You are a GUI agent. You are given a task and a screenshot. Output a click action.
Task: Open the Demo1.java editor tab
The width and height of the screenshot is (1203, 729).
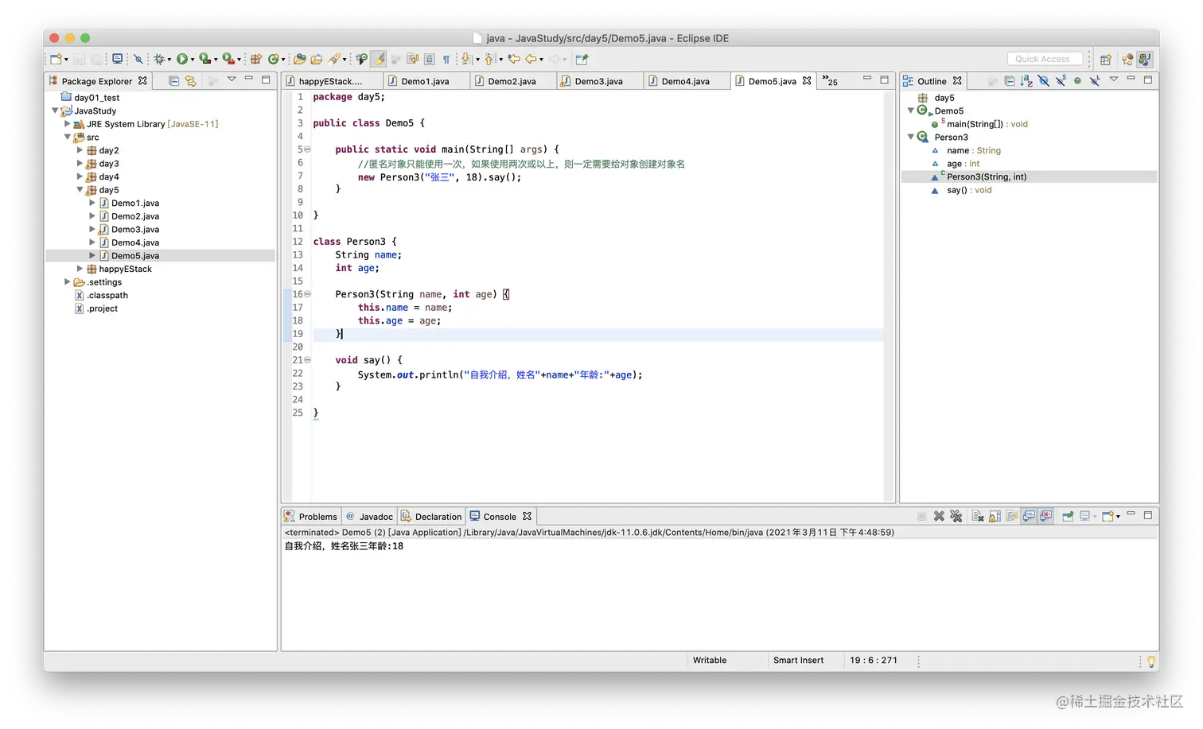pyautogui.click(x=425, y=81)
